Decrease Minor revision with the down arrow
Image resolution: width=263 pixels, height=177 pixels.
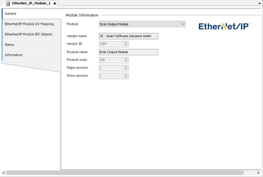[x=126, y=77]
